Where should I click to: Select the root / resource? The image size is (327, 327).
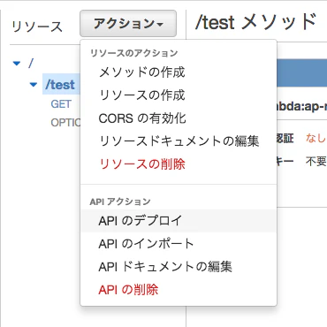point(31,63)
